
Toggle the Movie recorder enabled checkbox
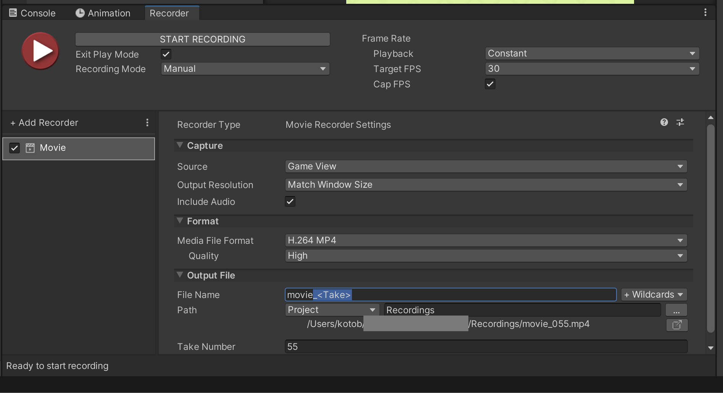[15, 148]
